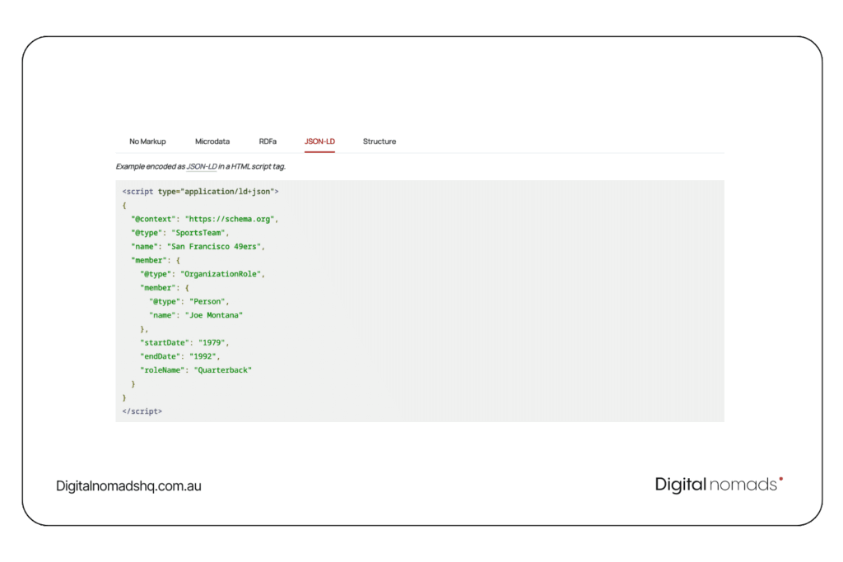
Task: Open the Microdata tab
Action: (212, 142)
